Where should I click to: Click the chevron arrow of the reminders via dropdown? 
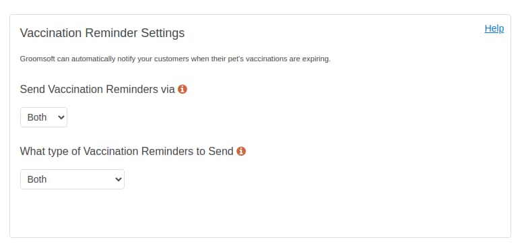(61, 117)
